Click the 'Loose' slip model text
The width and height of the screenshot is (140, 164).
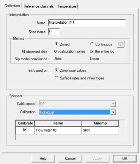(95, 59)
